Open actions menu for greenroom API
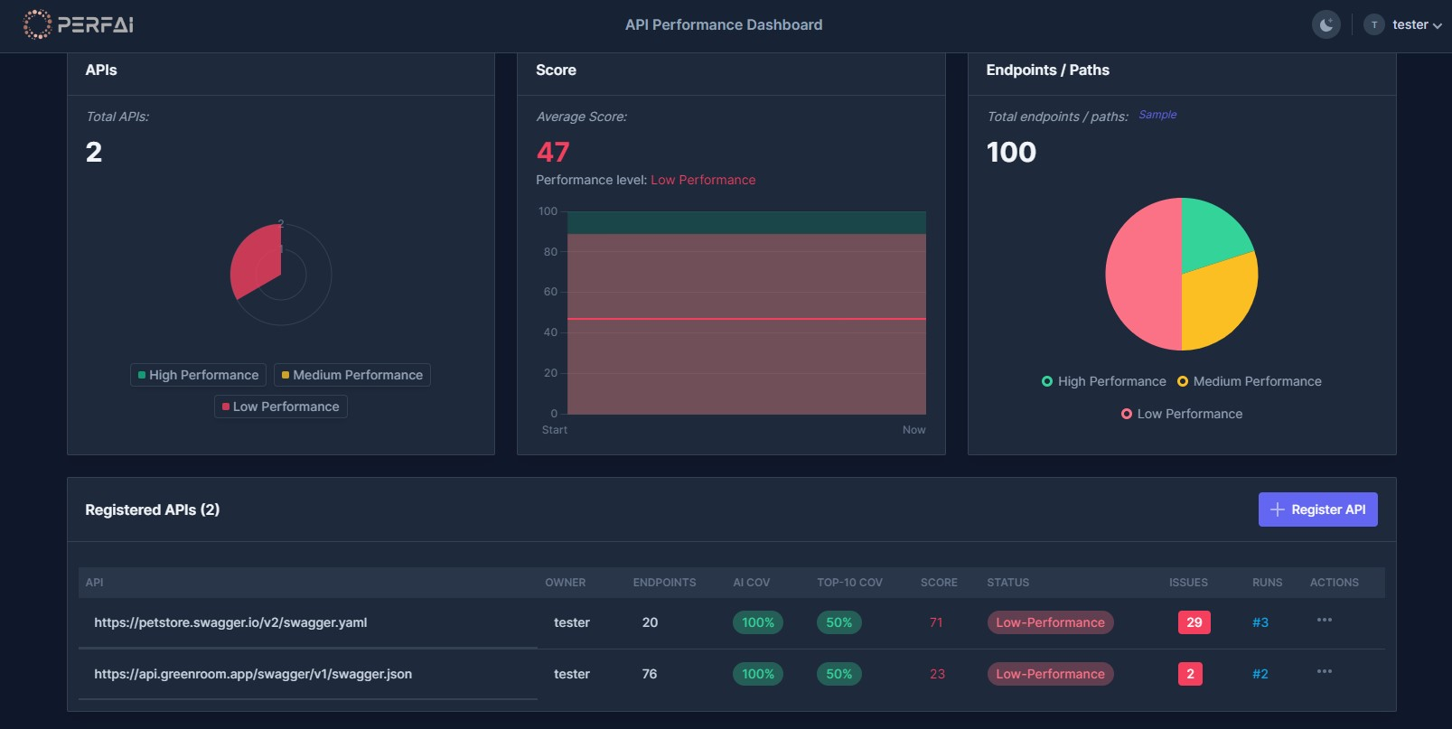This screenshot has height=729, width=1452. (1324, 672)
